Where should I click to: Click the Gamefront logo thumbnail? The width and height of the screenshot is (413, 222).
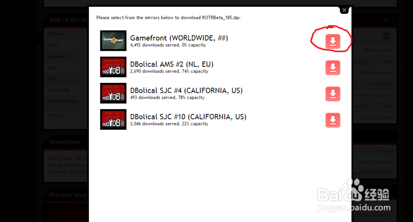coord(113,40)
